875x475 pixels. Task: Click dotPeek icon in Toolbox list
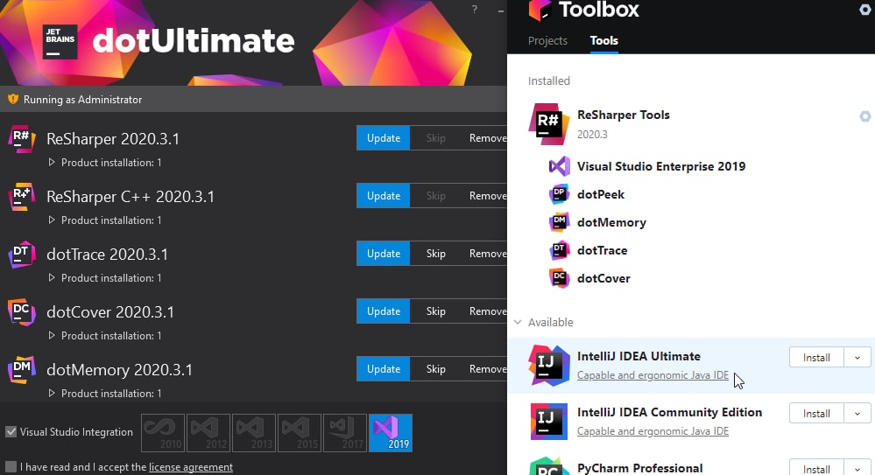coord(559,194)
